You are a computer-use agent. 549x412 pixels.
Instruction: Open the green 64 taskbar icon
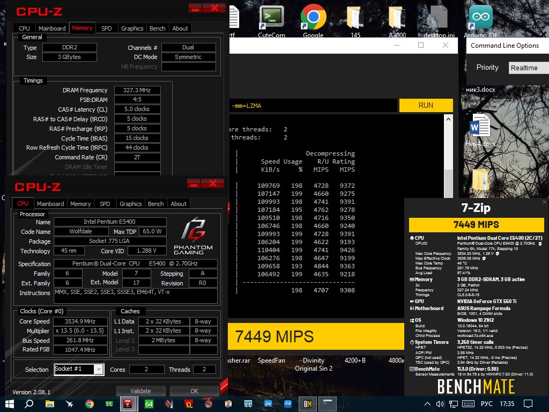(x=149, y=404)
